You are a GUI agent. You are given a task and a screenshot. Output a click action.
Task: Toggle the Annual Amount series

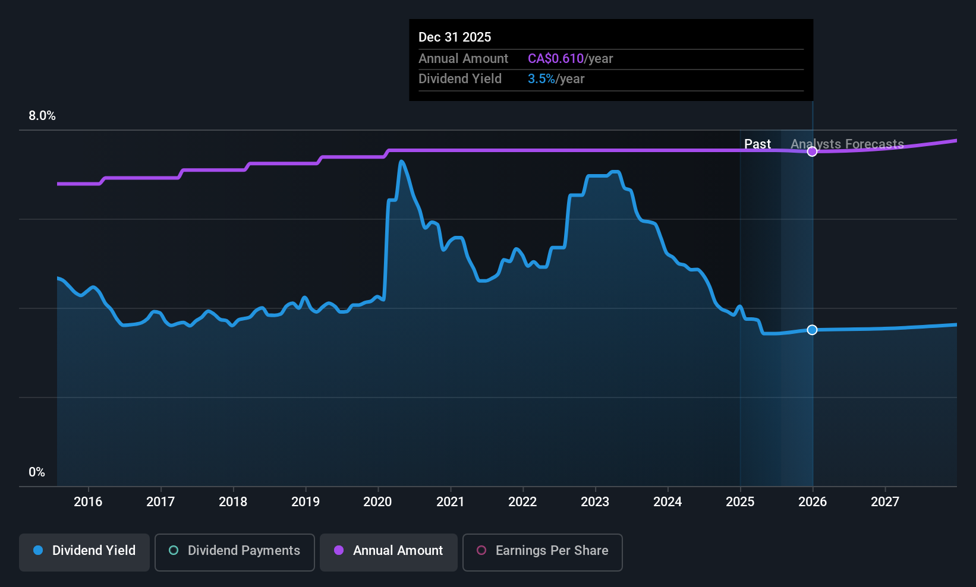click(x=389, y=553)
